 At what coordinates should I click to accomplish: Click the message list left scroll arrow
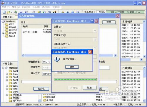(x=23, y=55)
